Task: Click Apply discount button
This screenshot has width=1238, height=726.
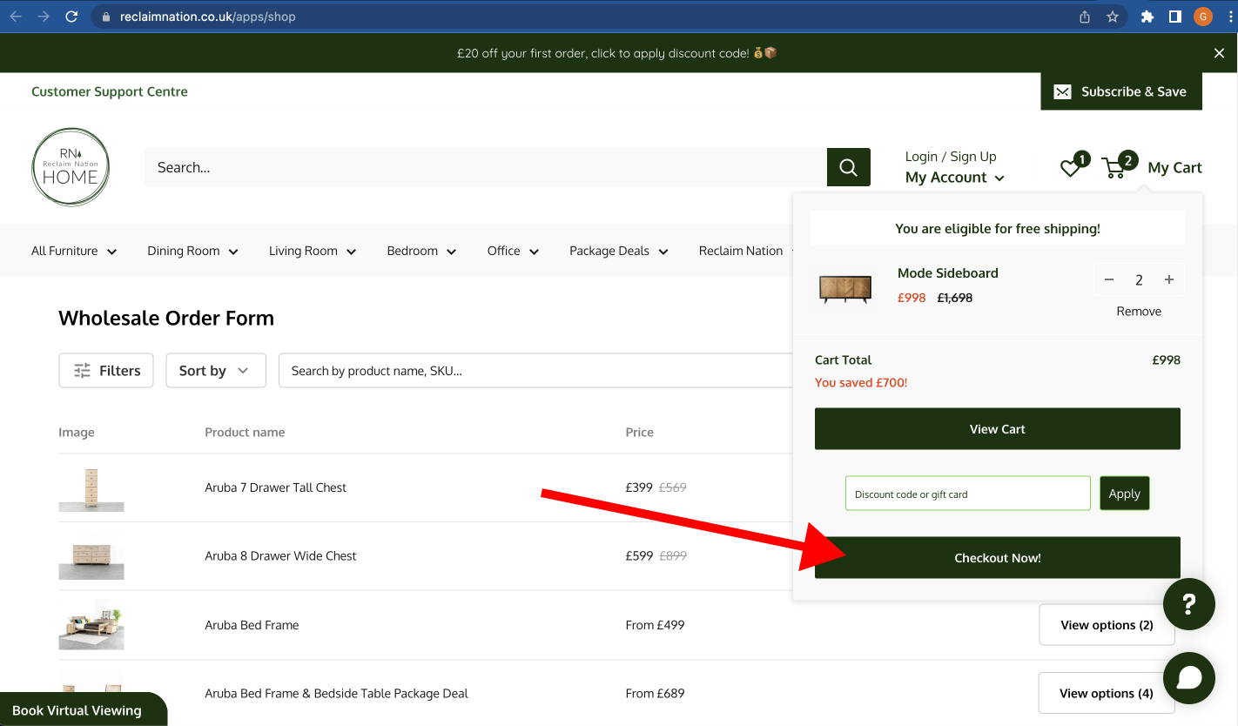Action: point(1125,494)
